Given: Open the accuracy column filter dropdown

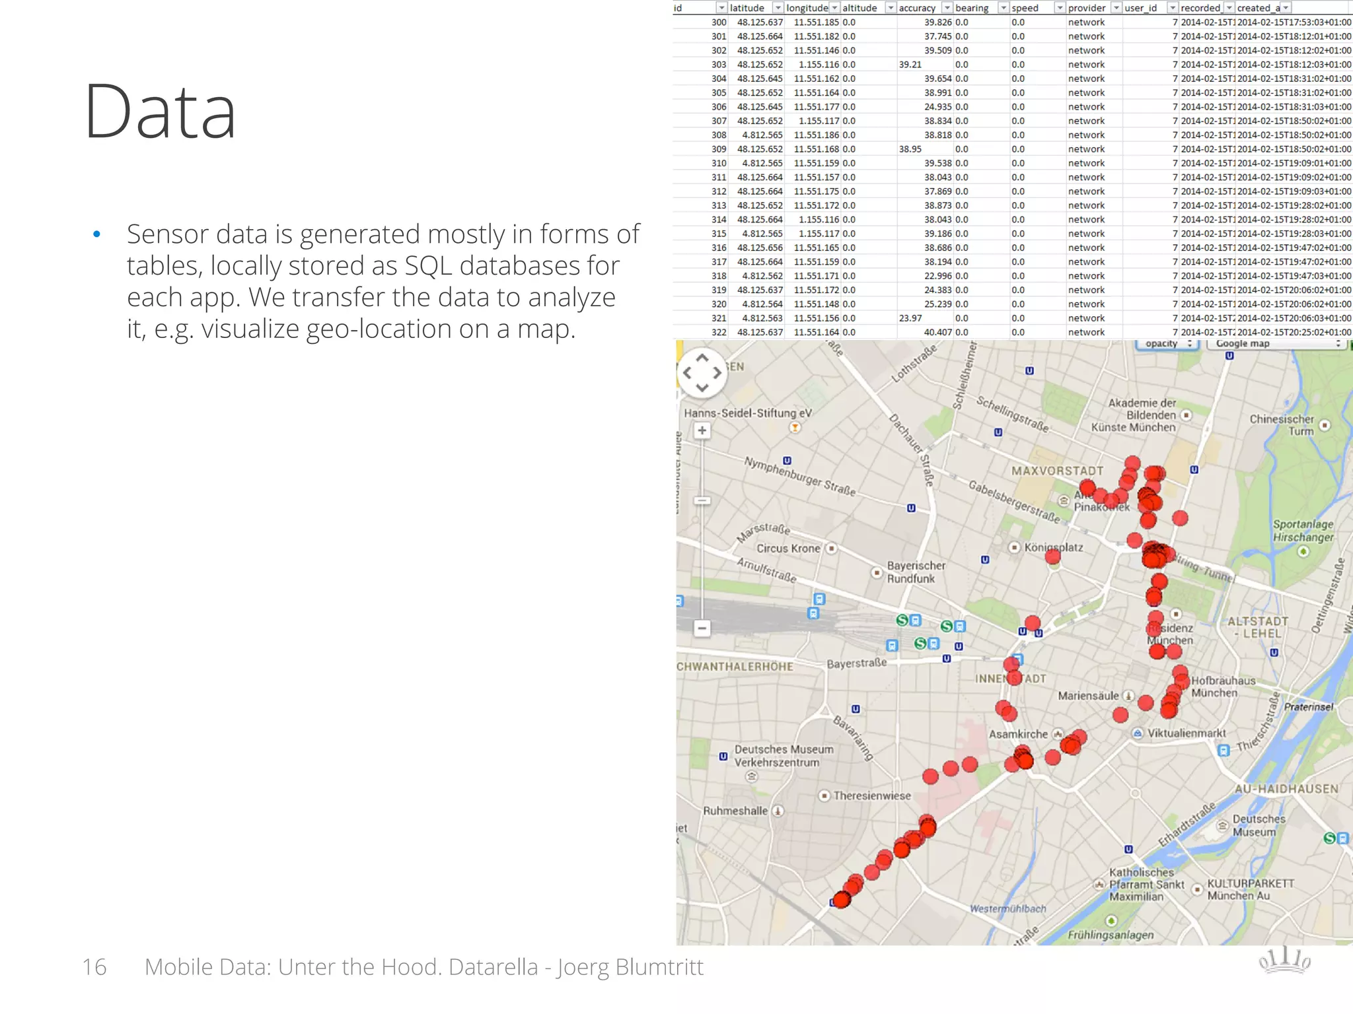Looking at the screenshot, I should 947,8.
